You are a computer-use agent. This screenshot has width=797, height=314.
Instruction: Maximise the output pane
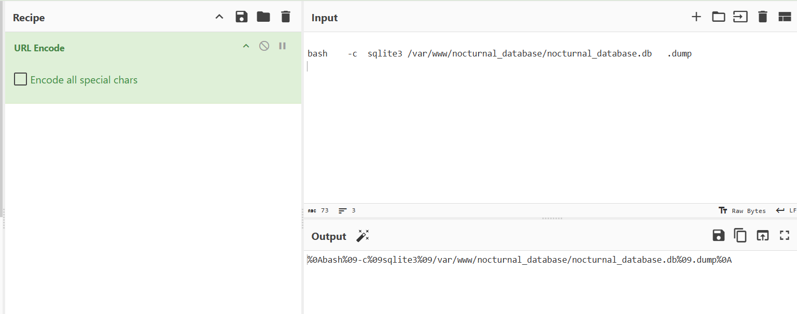[784, 236]
